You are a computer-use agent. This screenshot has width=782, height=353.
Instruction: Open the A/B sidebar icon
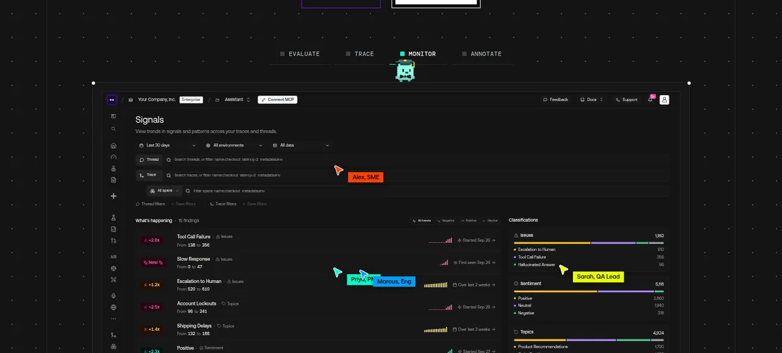[x=113, y=257]
